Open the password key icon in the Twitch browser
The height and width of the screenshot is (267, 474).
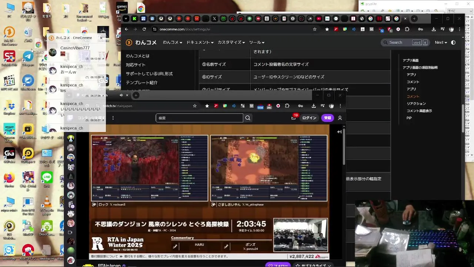coord(301,106)
